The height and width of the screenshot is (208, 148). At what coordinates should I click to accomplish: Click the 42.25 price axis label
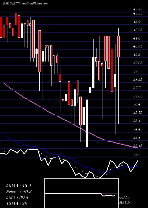tap(138, 30)
